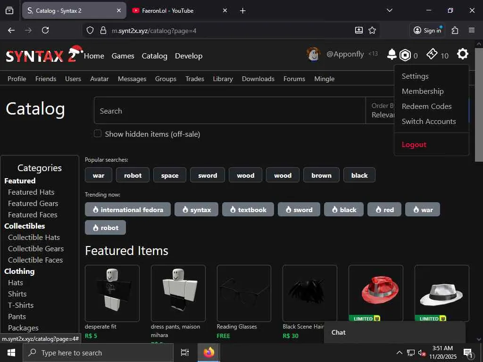Bookmark this page with the star icon
The width and height of the screenshot is (483, 362).
372,30
